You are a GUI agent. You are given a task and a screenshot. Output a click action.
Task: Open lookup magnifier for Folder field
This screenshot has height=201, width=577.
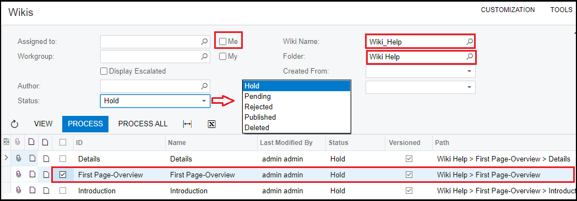click(470, 57)
